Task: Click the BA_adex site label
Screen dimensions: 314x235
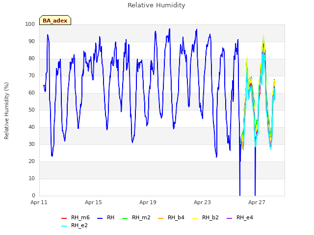Action: 55,21
